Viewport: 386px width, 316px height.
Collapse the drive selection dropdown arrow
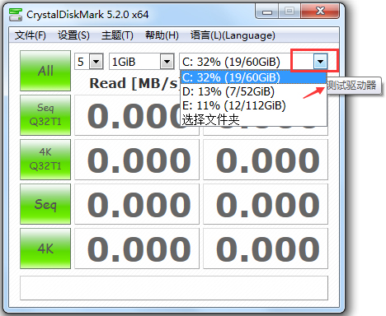[320, 62]
